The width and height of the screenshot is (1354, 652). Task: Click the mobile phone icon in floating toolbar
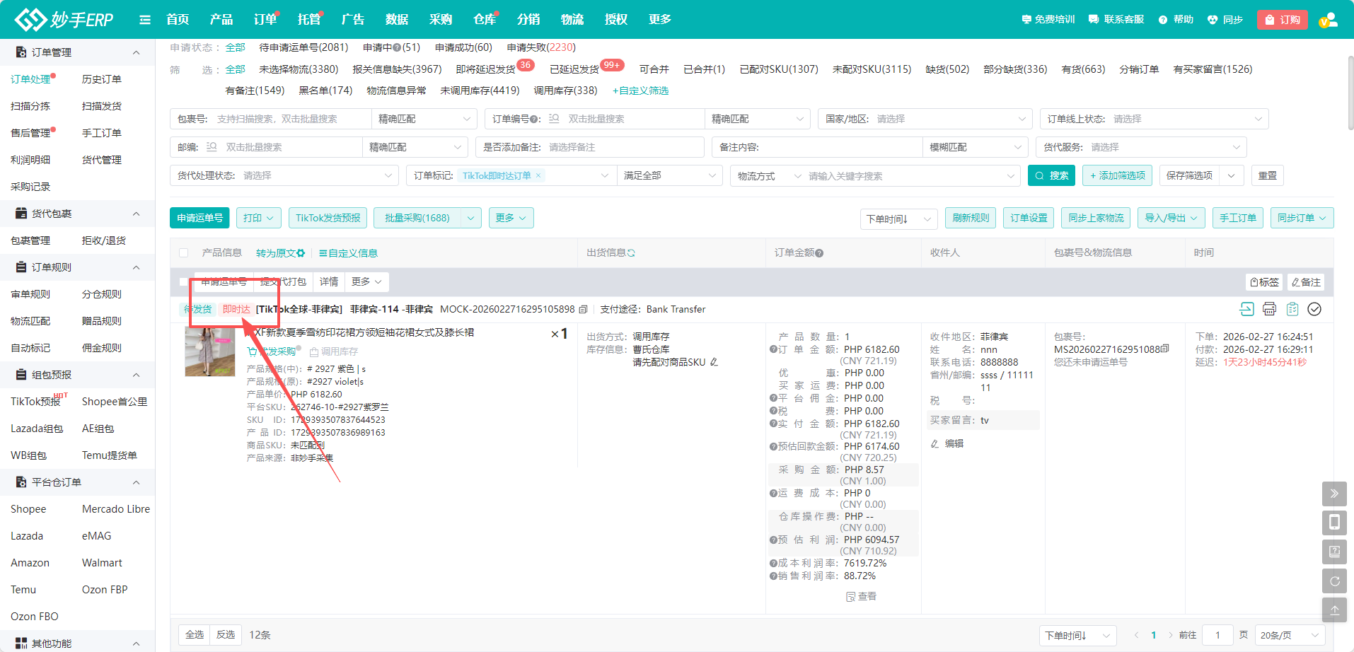tap(1334, 523)
